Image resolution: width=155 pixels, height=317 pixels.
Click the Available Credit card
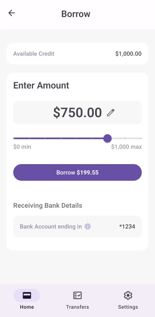click(x=77, y=54)
